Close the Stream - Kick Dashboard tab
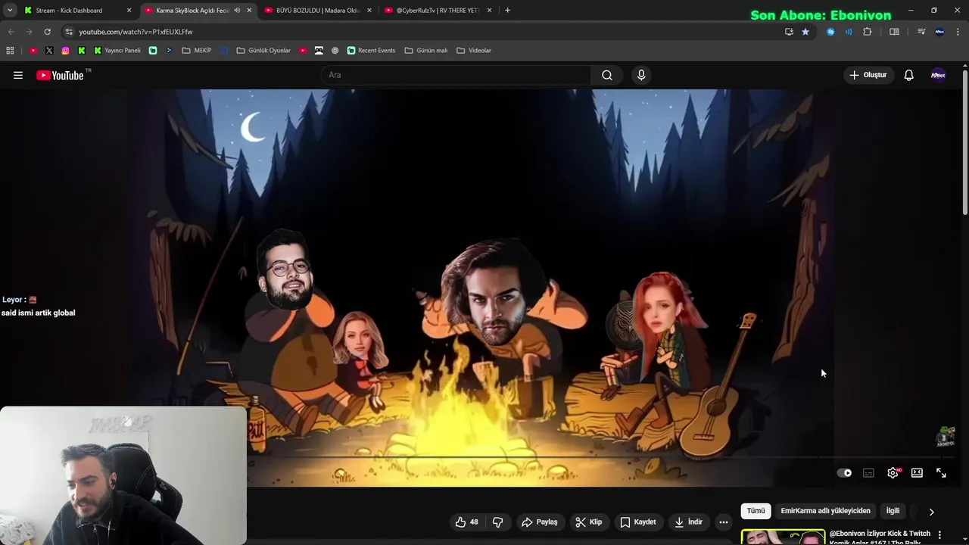This screenshot has width=969, height=545. point(129,11)
